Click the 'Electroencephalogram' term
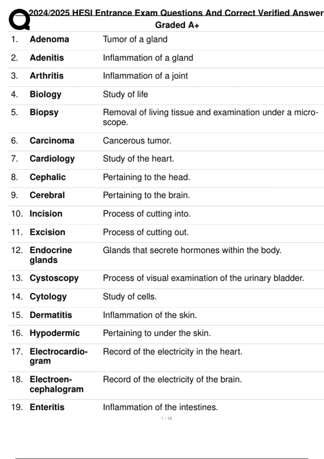 pyautogui.click(x=56, y=384)
